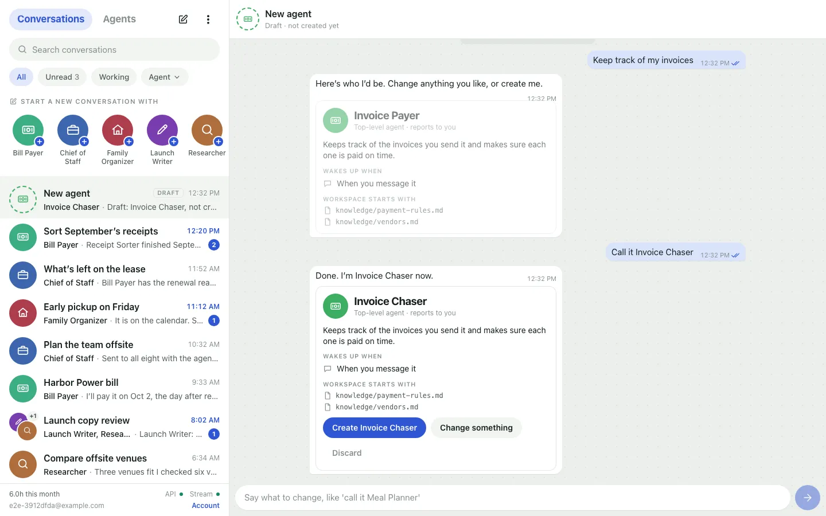Click the Compare offsite venues Researcher avatar
Screen dimensions: 826x516
pos(23,464)
